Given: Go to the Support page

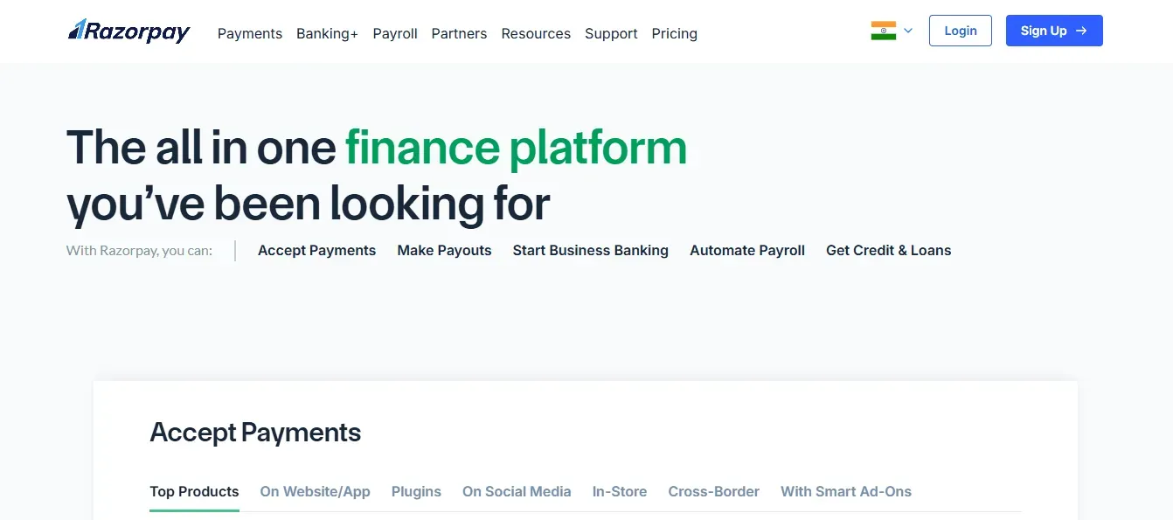Looking at the screenshot, I should tap(611, 33).
